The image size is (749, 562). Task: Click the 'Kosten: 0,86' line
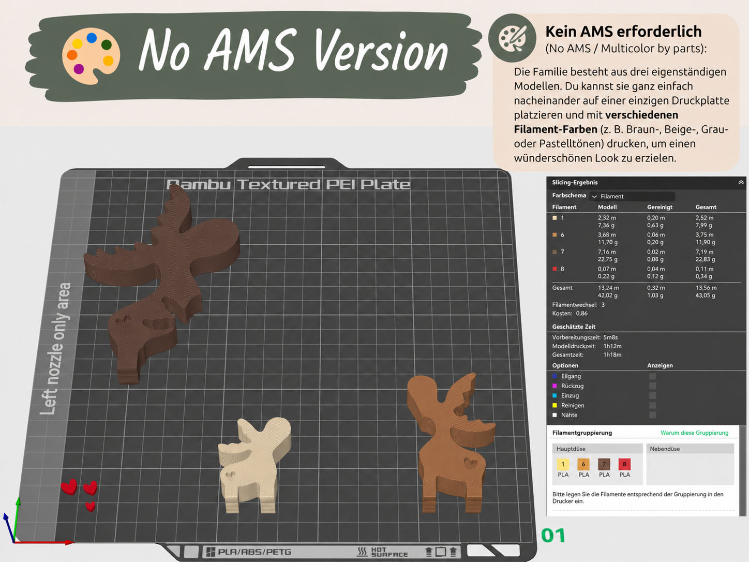570,314
